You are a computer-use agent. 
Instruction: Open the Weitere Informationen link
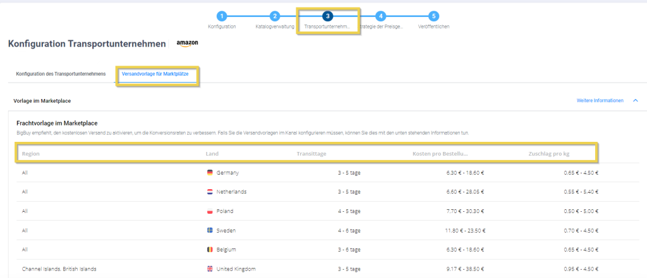coord(600,100)
